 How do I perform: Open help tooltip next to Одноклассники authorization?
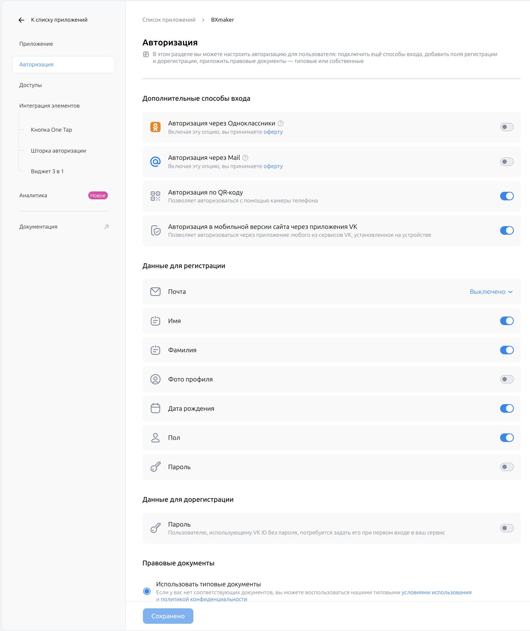pyautogui.click(x=281, y=123)
